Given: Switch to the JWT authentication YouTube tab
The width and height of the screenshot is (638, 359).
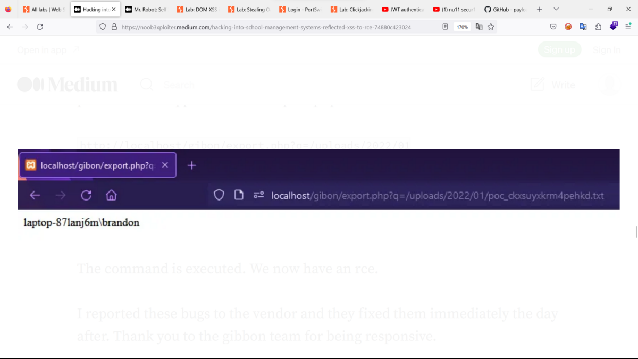Looking at the screenshot, I should tap(402, 10).
